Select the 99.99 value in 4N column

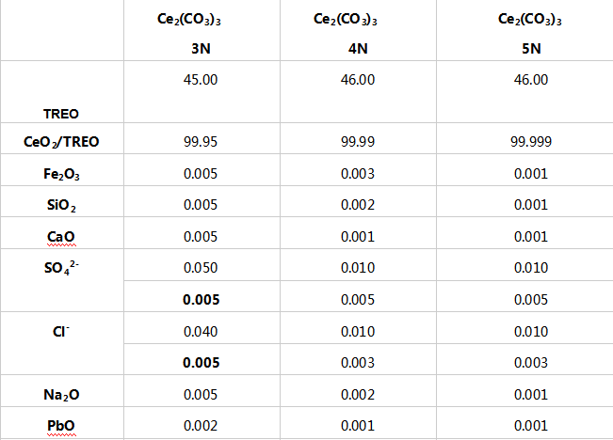pyautogui.click(x=357, y=143)
